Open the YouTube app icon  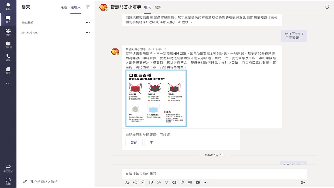tap(198, 183)
